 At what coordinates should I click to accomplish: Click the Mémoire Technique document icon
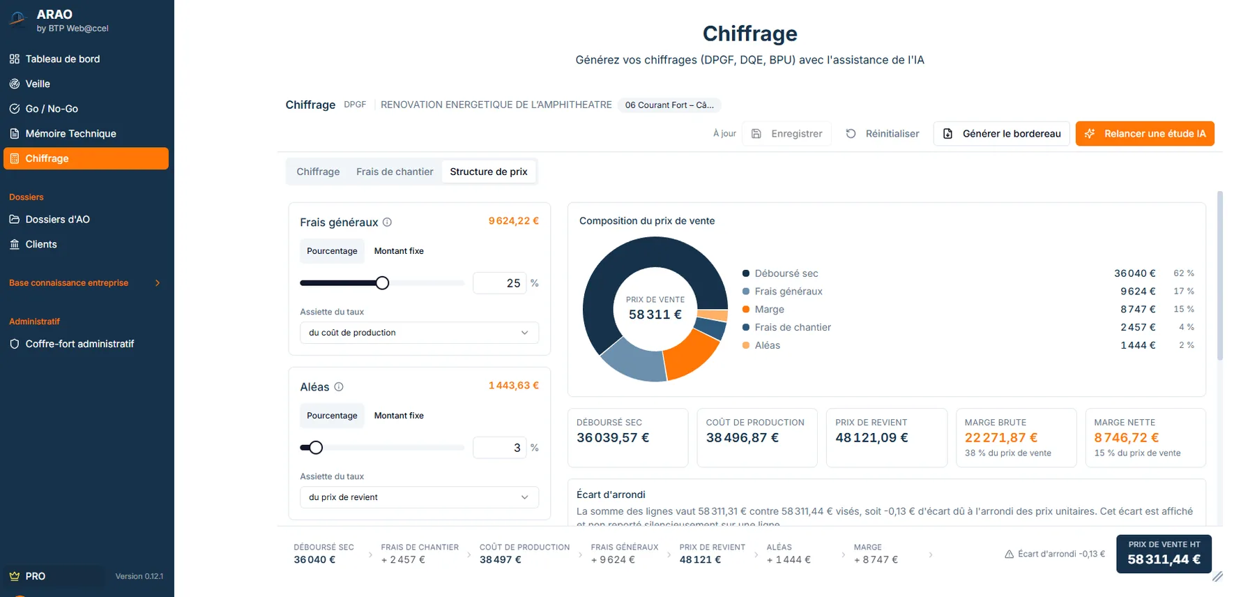coord(15,134)
